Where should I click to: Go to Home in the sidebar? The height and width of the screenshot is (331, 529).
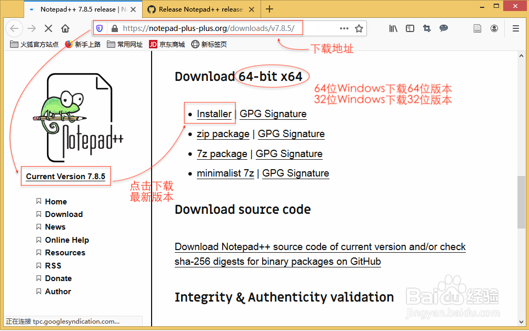(x=56, y=202)
